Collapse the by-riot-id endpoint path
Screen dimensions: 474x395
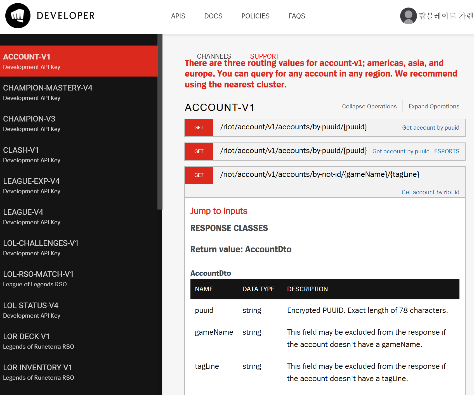(x=320, y=174)
